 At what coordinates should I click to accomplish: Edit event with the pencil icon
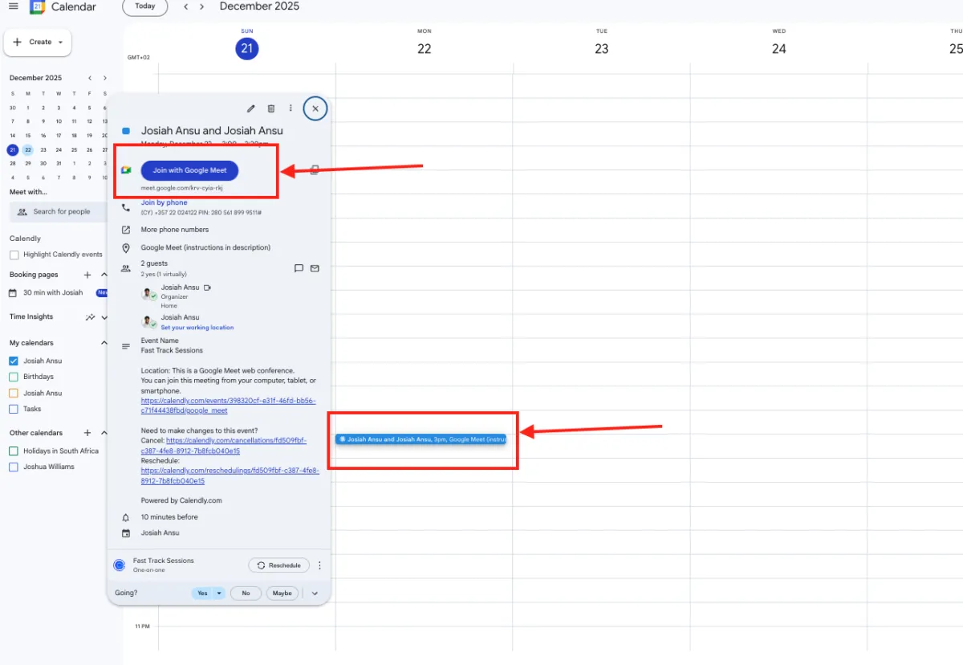pyautogui.click(x=250, y=108)
